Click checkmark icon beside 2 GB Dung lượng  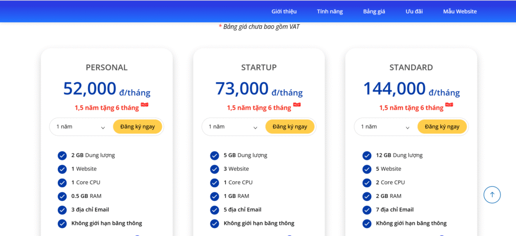[62, 155]
